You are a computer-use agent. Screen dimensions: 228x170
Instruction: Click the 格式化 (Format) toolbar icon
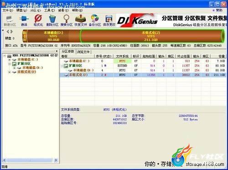point(38,20)
